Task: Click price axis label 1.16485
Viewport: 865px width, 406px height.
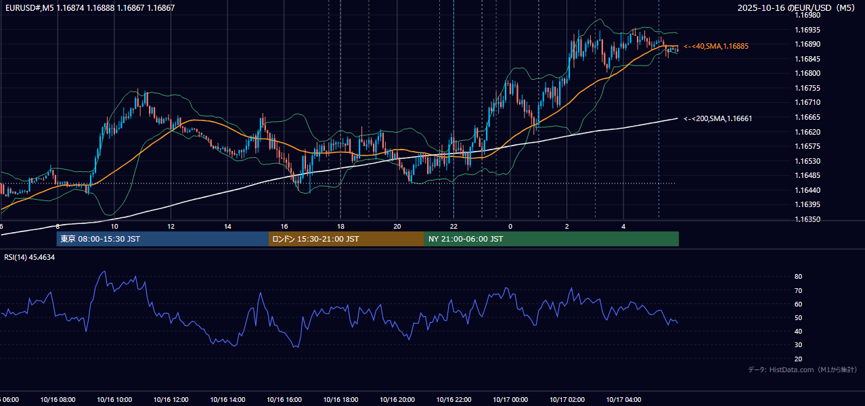Action: [808, 175]
